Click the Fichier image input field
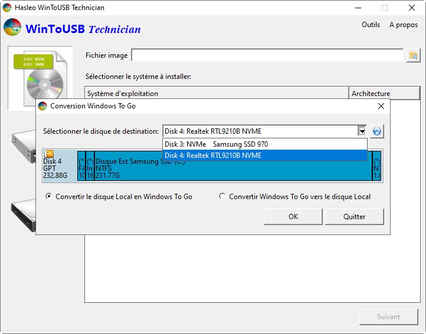426x334 pixels. pyautogui.click(x=267, y=55)
